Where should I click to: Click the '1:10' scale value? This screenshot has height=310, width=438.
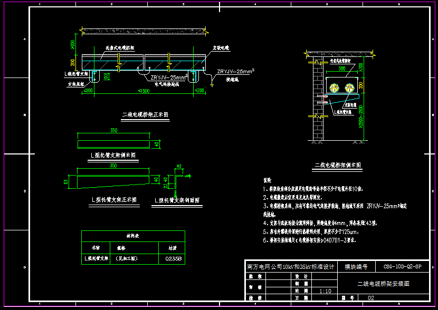pos(325,291)
